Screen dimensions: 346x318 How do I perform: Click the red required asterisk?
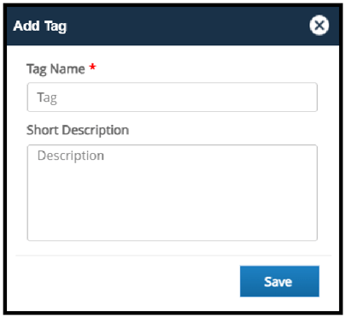92,68
